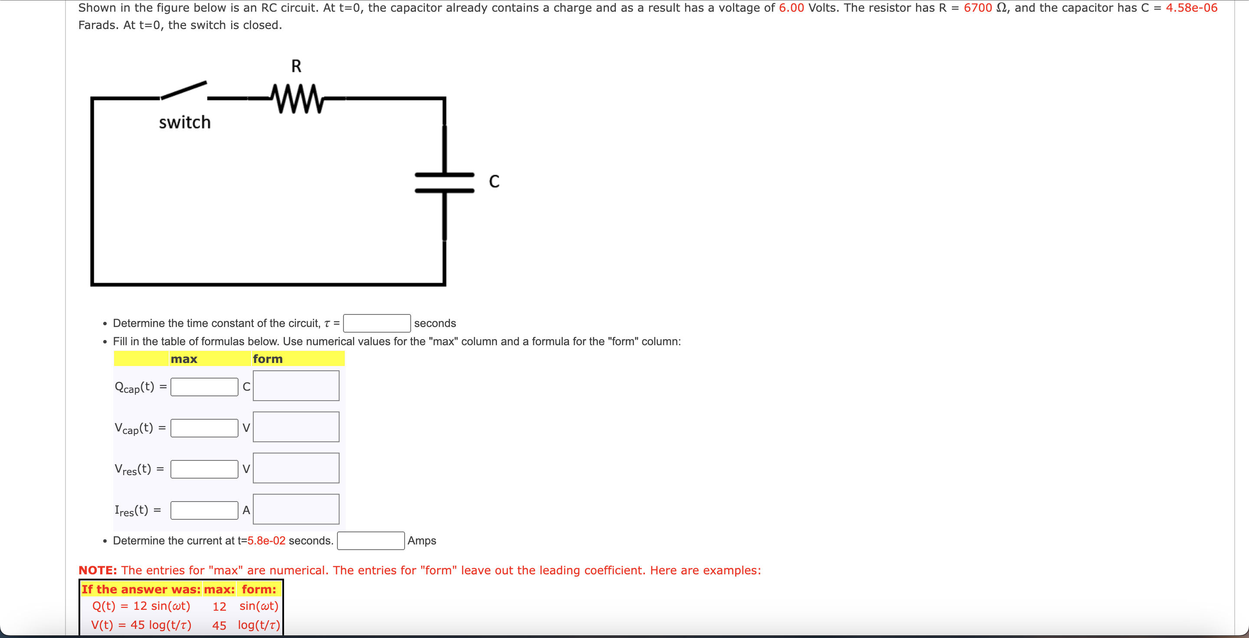The width and height of the screenshot is (1249, 638).
Task: Click the Vres max value input
Action: (x=204, y=469)
